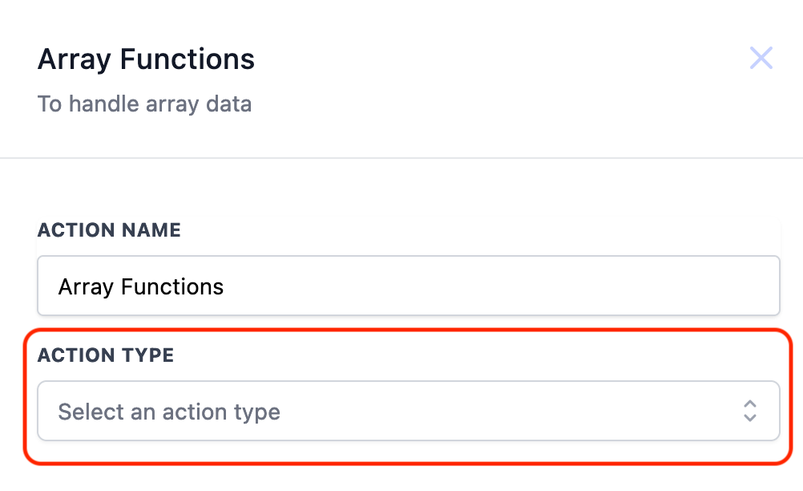Click the word "TYPE" in the field label
The width and height of the screenshot is (803, 491).
147,355
